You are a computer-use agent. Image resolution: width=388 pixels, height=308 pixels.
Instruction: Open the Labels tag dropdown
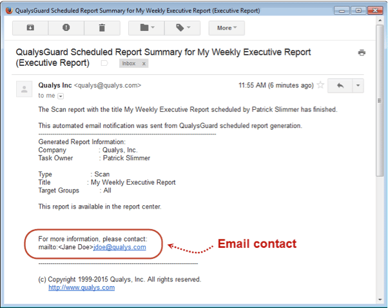[182, 28]
